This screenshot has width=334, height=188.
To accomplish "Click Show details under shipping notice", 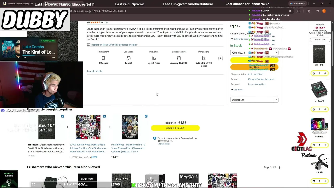I will [x=163, y=144].
